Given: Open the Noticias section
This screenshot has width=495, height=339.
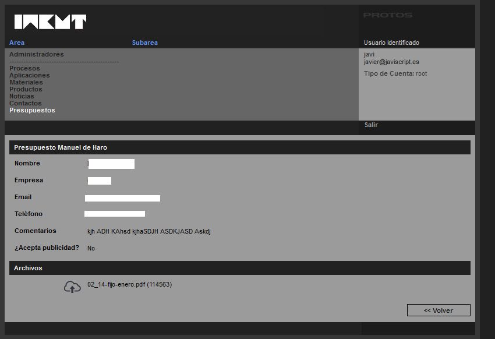Looking at the screenshot, I should point(22,96).
